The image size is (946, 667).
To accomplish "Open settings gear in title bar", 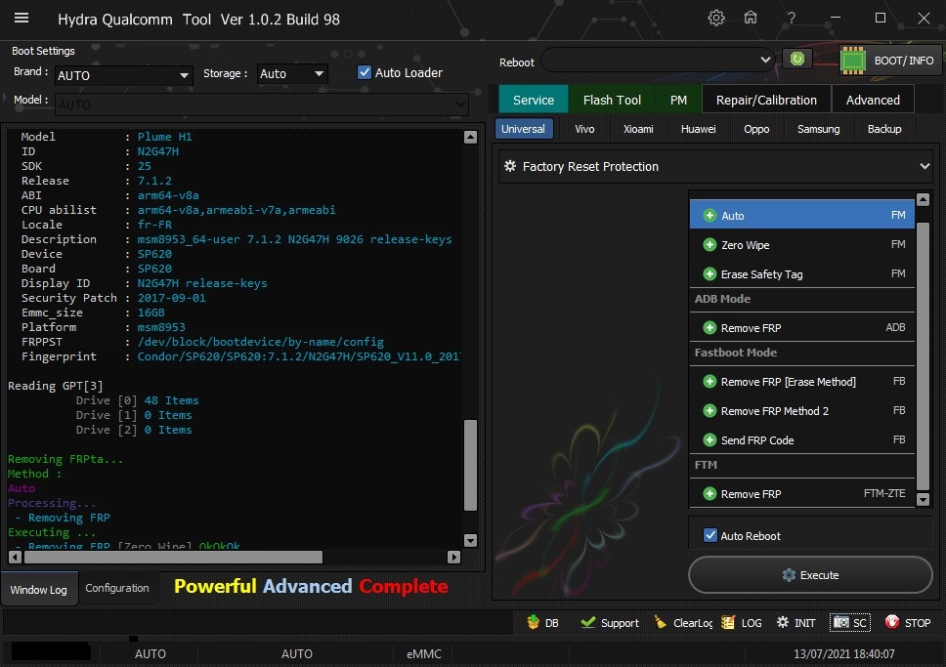I will [x=716, y=19].
